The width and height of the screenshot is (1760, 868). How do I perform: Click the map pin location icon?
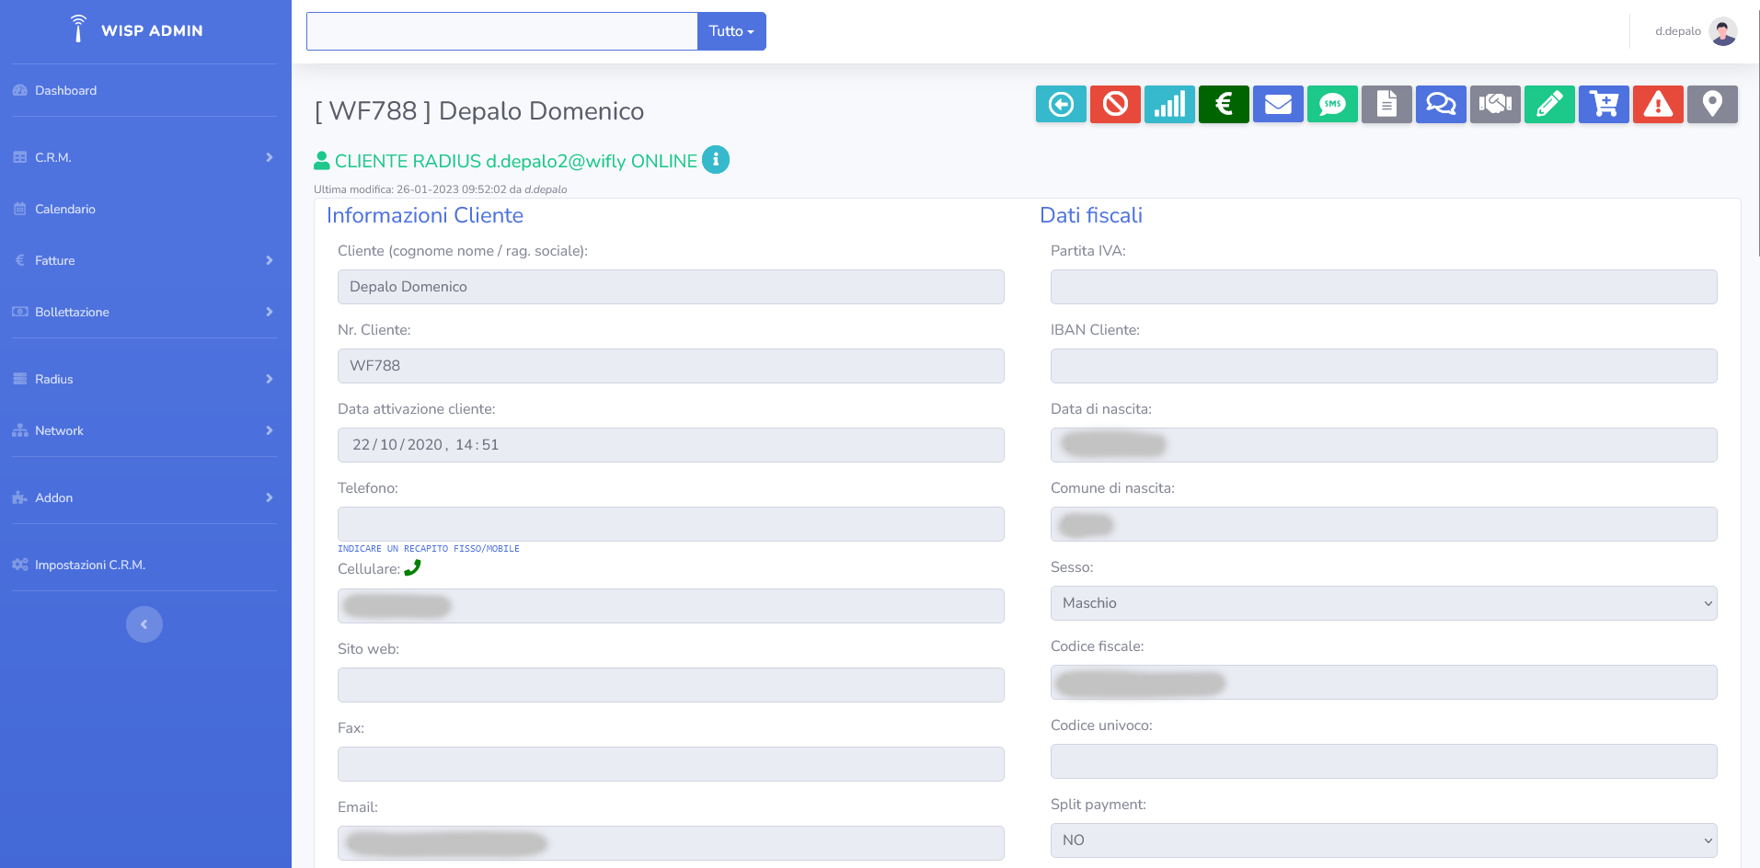tap(1712, 105)
